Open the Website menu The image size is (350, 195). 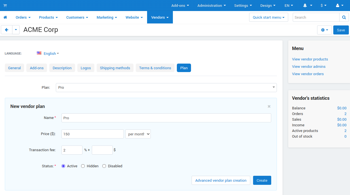point(134,17)
